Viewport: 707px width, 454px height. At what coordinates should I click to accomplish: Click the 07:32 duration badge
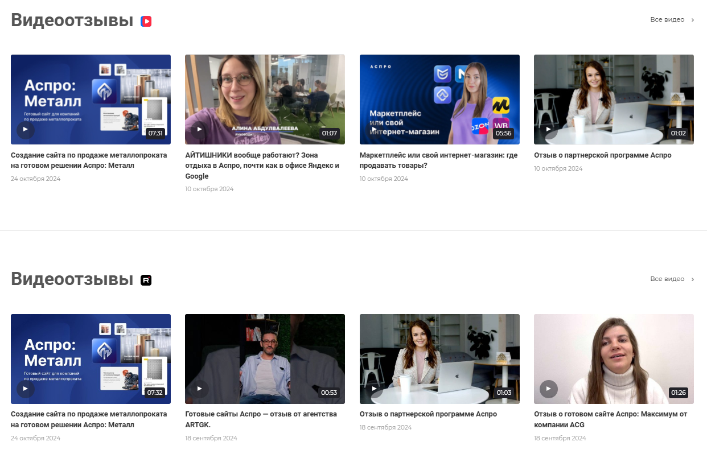pos(155,393)
